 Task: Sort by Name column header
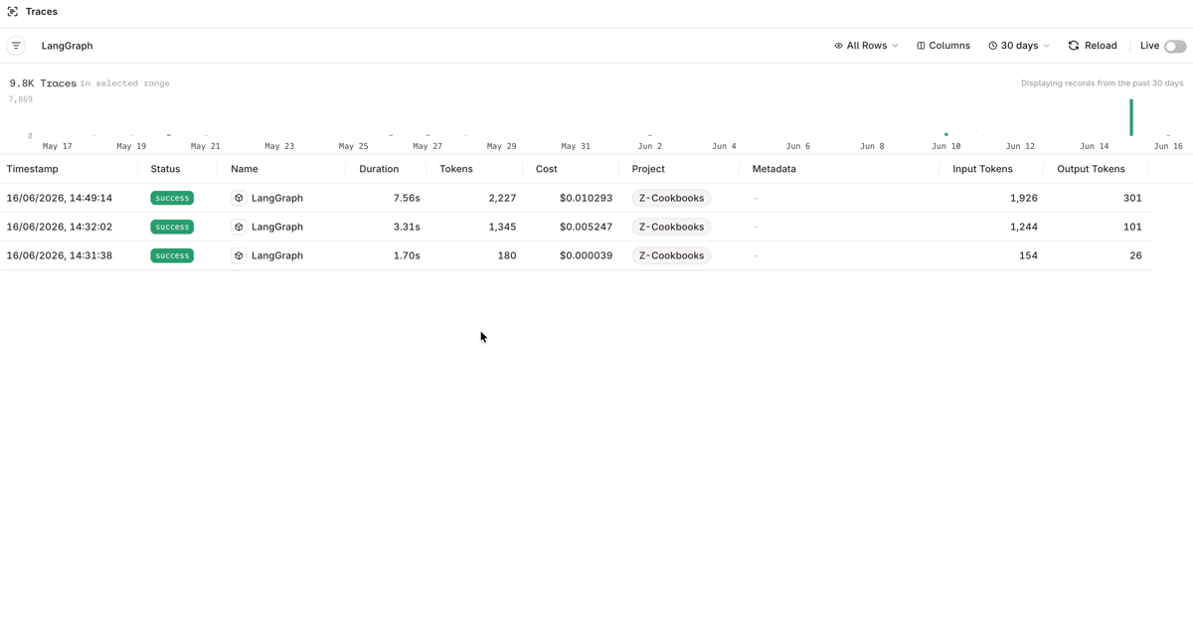pos(245,169)
